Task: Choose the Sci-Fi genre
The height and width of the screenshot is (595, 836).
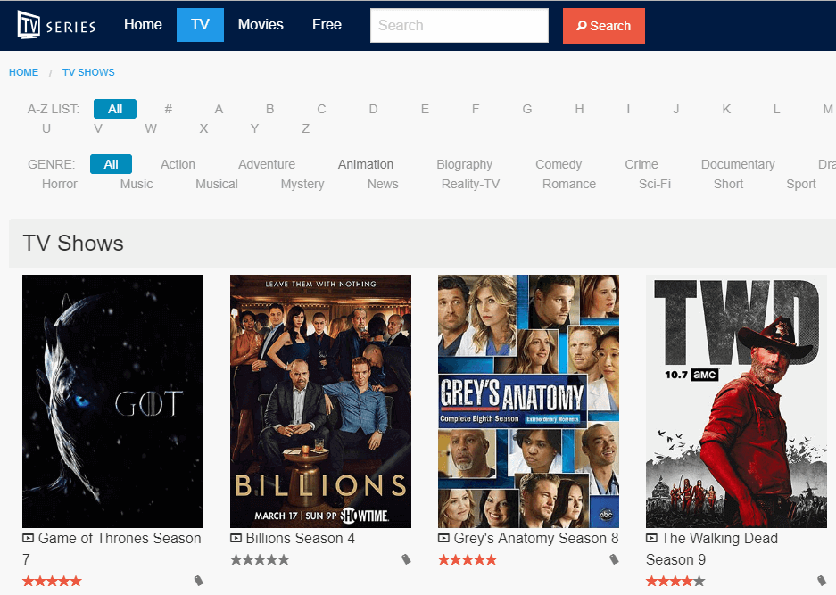Action: pos(655,184)
